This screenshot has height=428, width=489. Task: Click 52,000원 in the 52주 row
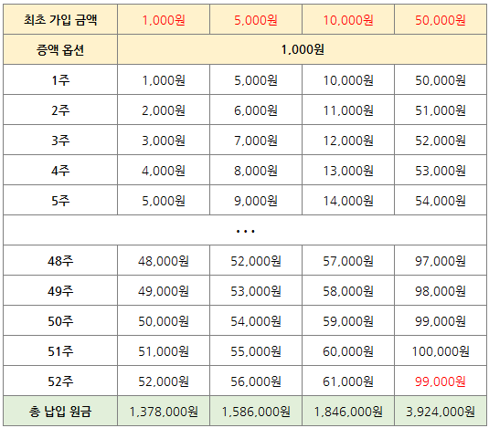point(164,381)
